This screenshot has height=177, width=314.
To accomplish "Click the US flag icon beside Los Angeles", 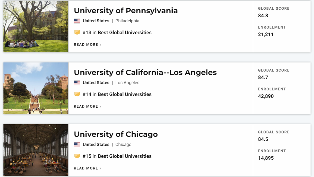I will point(77,83).
